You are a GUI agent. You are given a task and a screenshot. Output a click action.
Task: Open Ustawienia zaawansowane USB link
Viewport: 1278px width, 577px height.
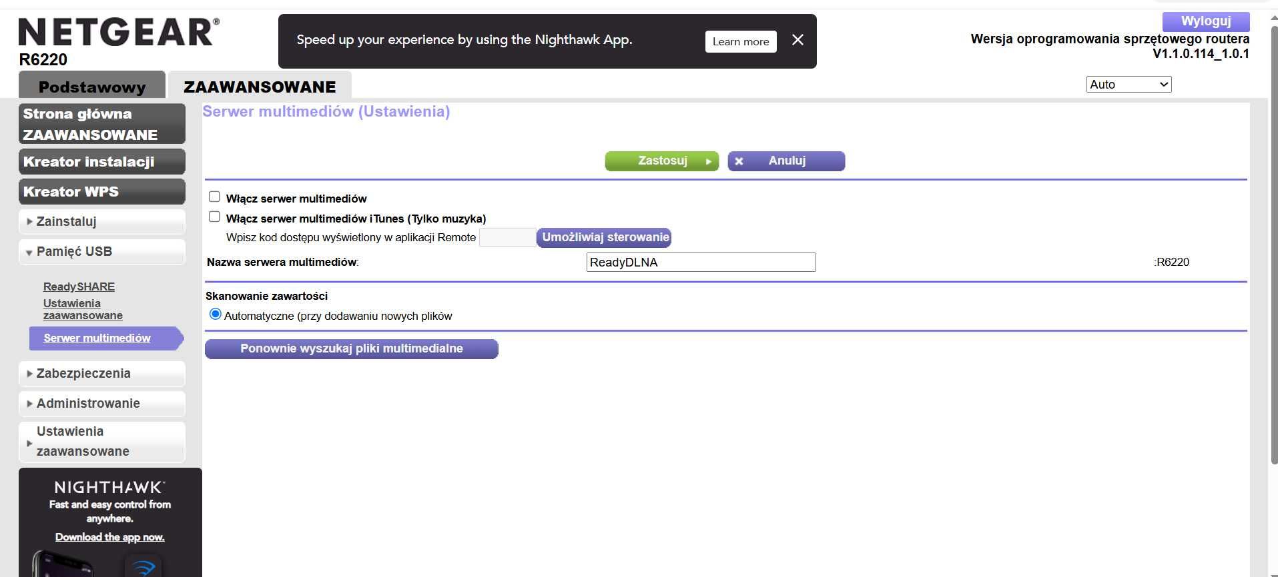click(83, 309)
